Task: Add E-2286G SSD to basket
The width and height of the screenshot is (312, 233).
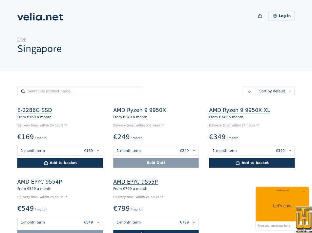Action: (60, 163)
